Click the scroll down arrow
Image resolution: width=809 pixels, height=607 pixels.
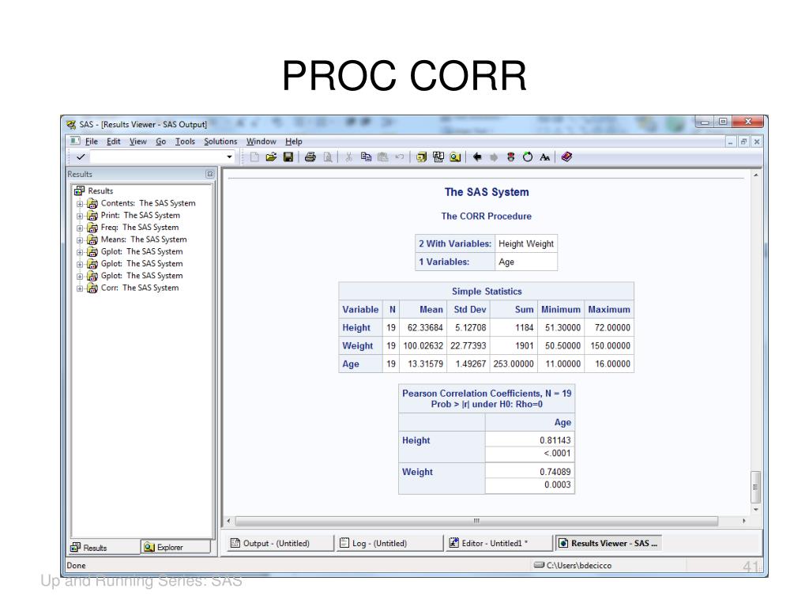coord(755,510)
